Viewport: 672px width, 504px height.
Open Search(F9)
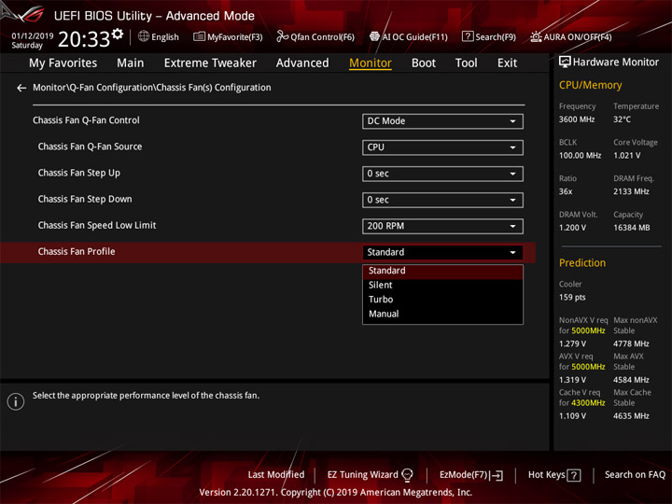point(489,36)
